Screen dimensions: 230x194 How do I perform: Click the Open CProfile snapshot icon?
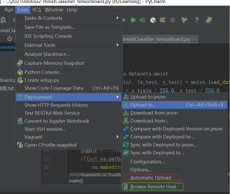coord(20,145)
